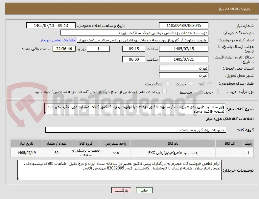The width and height of the screenshot is (259, 199).
Task: Click the resize handle of description text area
Action: coord(46,112)
